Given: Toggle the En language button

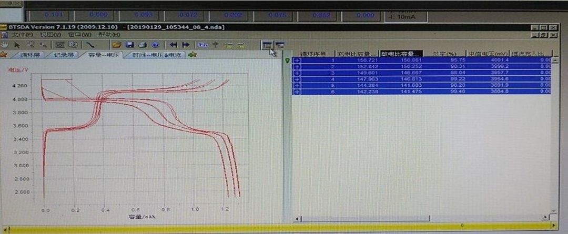Looking at the screenshot, I should pyautogui.click(x=202, y=45).
